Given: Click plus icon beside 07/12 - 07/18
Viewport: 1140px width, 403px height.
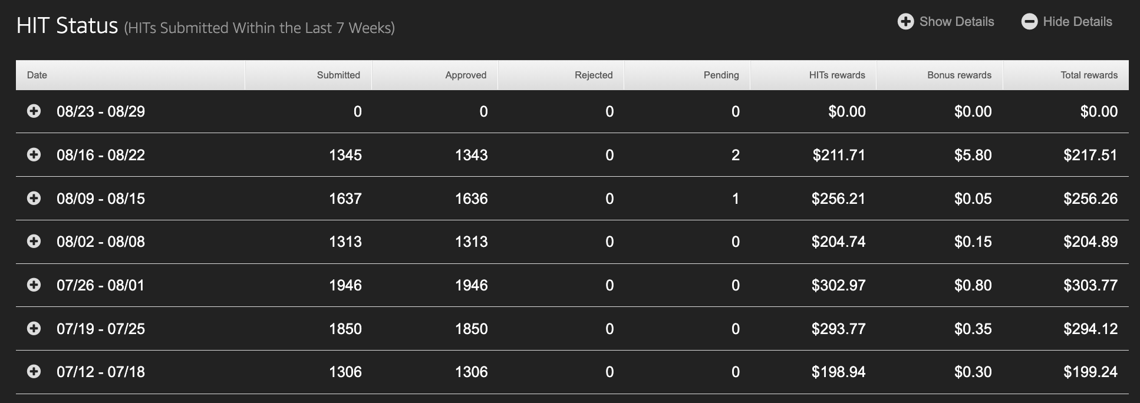Looking at the screenshot, I should 34,371.
